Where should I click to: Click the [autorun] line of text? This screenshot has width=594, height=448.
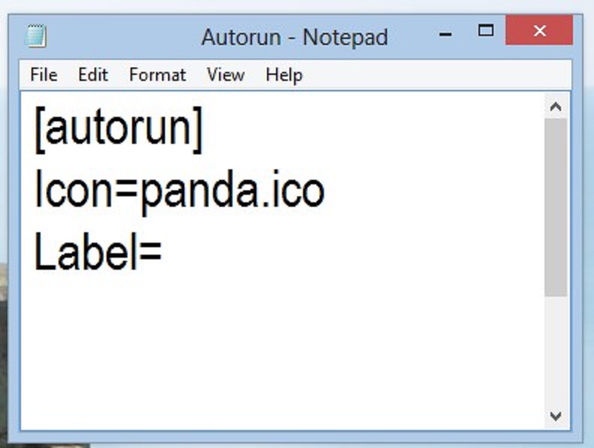click(x=119, y=130)
